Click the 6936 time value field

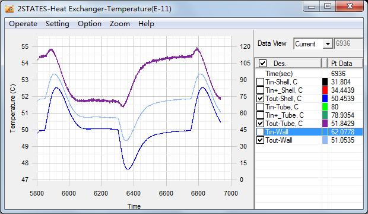coord(348,43)
